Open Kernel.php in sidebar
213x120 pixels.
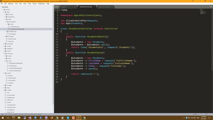(12, 34)
